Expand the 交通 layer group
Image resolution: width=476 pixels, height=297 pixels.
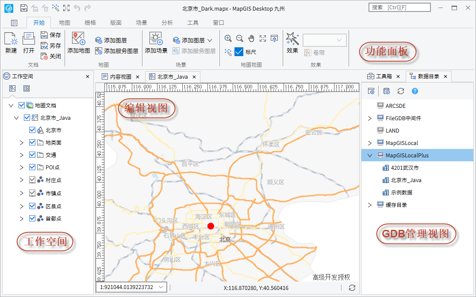point(21,155)
